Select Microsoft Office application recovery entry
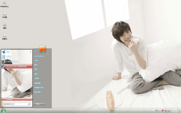Viewport: 181px width, 113px height. (17, 66)
